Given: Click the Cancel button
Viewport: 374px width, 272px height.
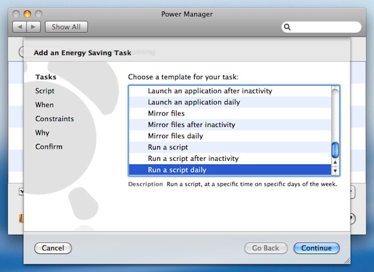Looking at the screenshot, I should click(53, 248).
